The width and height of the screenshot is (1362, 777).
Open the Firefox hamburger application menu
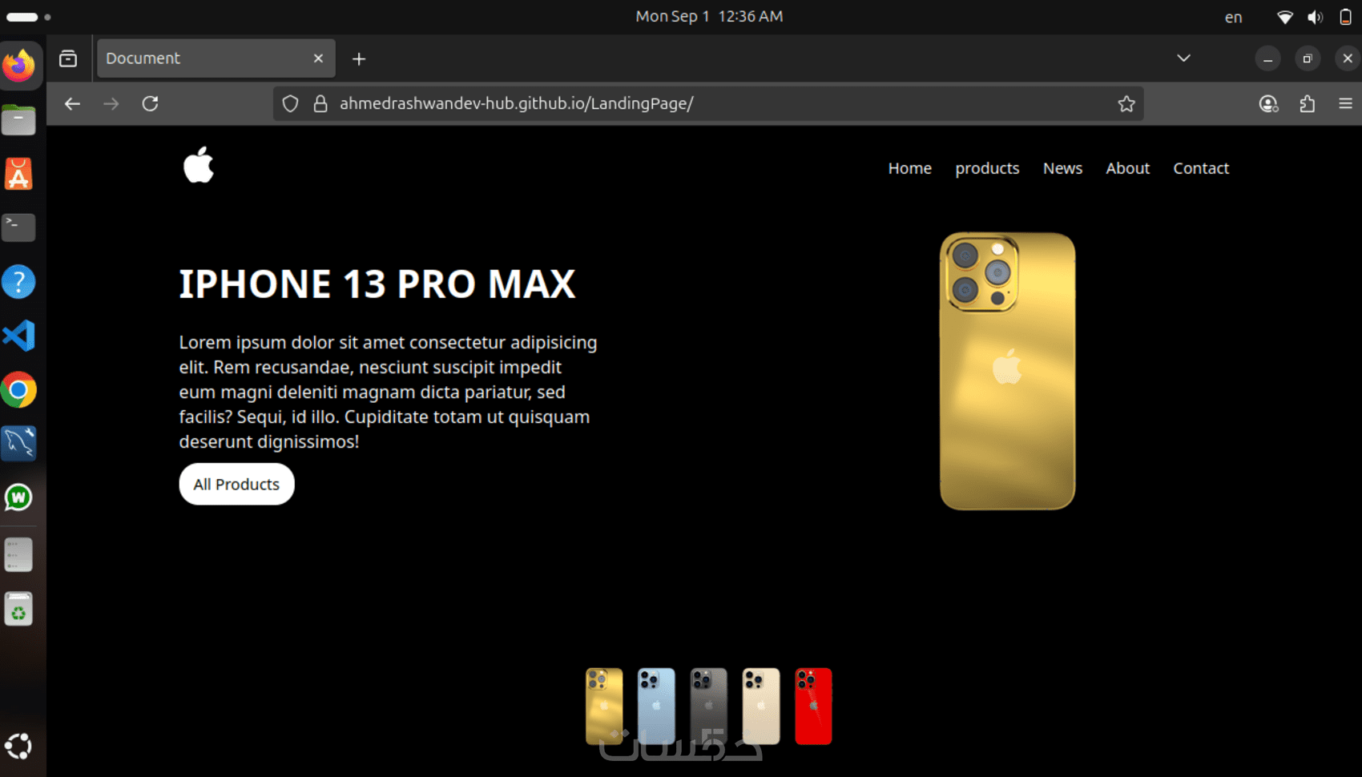point(1346,103)
